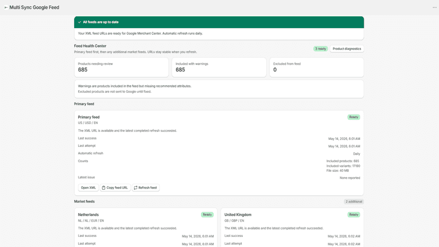This screenshot has height=247, width=439.
Task: Click the Ready badge on Netherlands card
Action: [x=207, y=215]
